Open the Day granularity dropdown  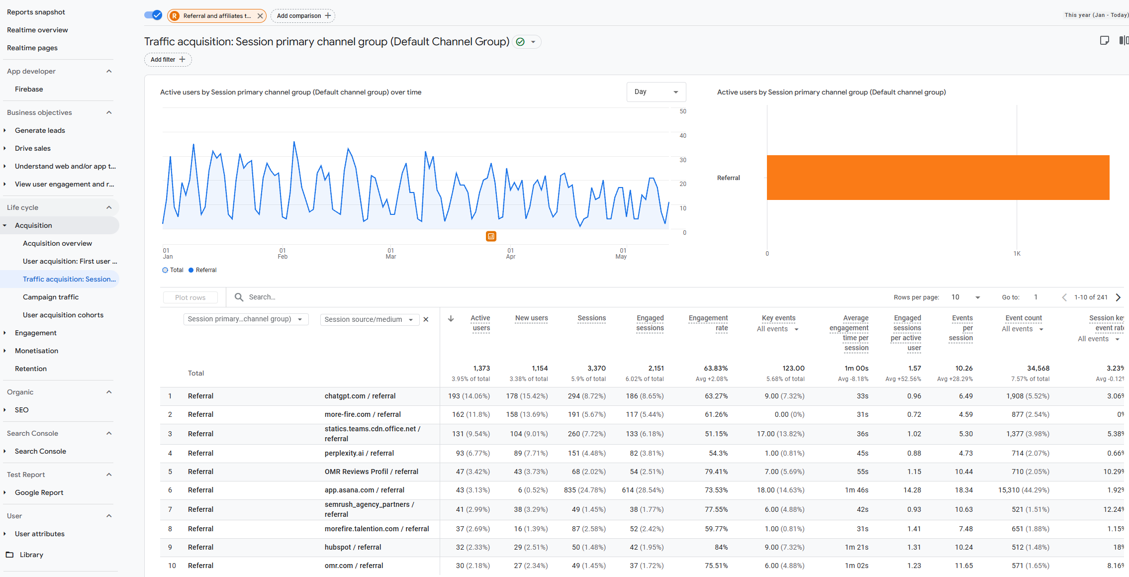pos(656,92)
